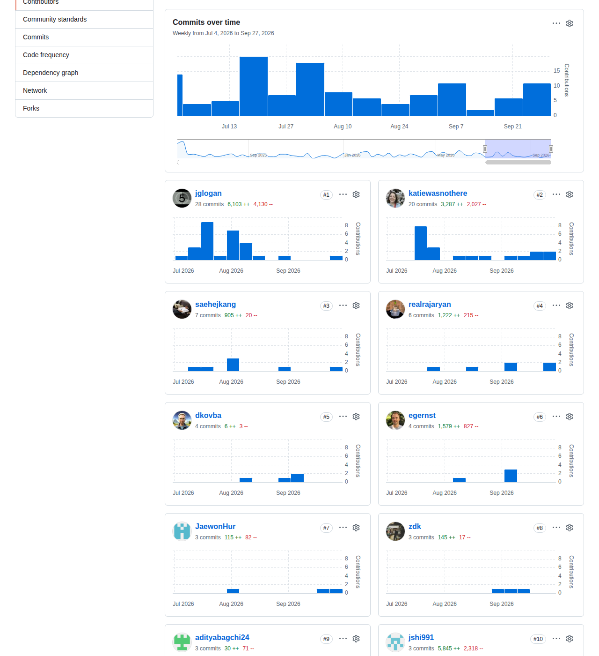Click gear icon on egernst card
599x656 pixels.
click(x=570, y=417)
